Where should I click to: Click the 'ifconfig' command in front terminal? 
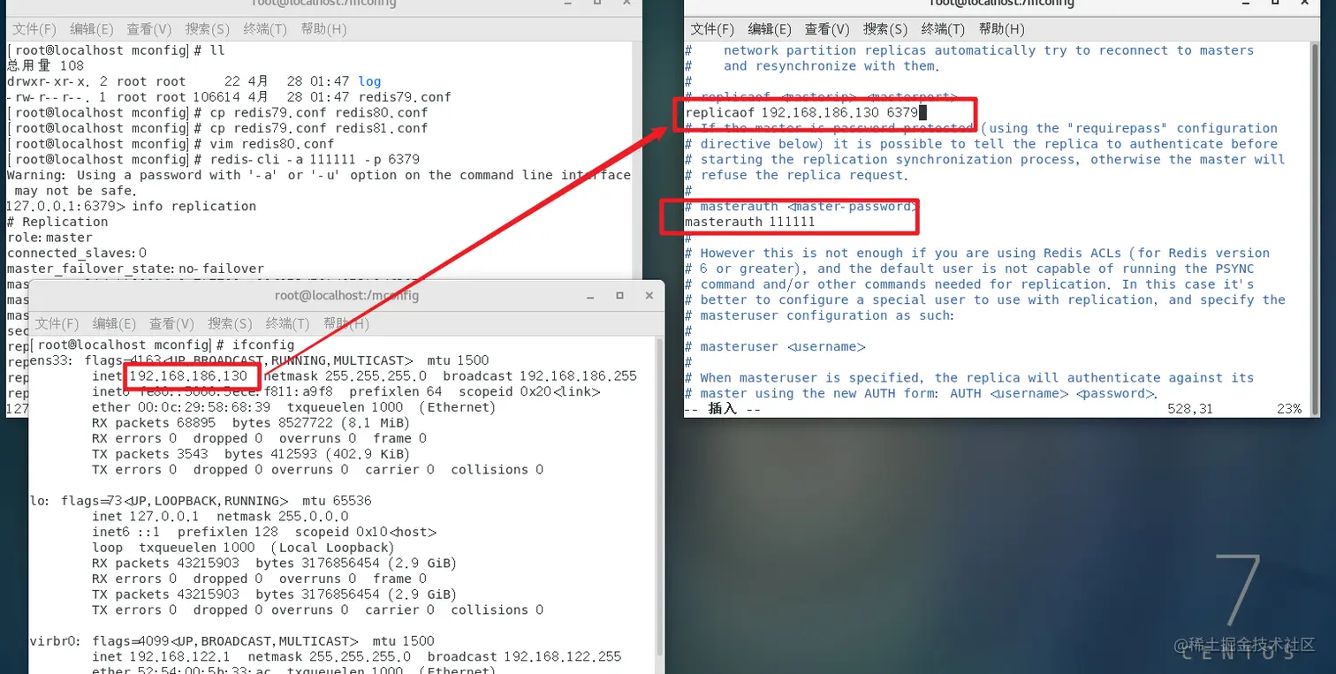[x=262, y=345]
